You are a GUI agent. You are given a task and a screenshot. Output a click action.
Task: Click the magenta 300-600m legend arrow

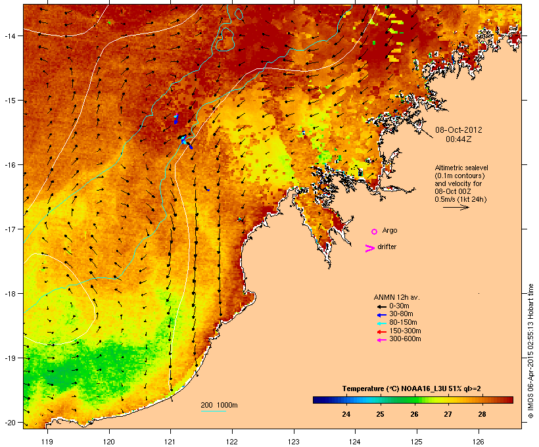381,340
